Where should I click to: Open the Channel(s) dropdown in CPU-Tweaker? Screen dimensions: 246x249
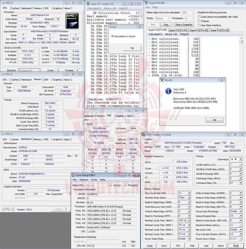tap(236, 159)
